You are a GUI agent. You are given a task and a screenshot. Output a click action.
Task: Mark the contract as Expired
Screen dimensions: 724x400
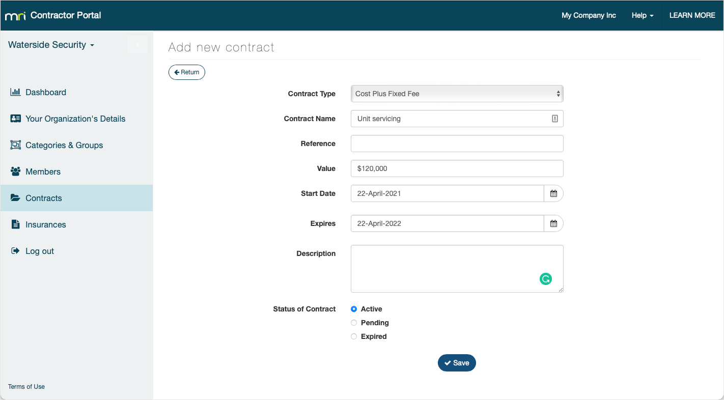click(354, 336)
